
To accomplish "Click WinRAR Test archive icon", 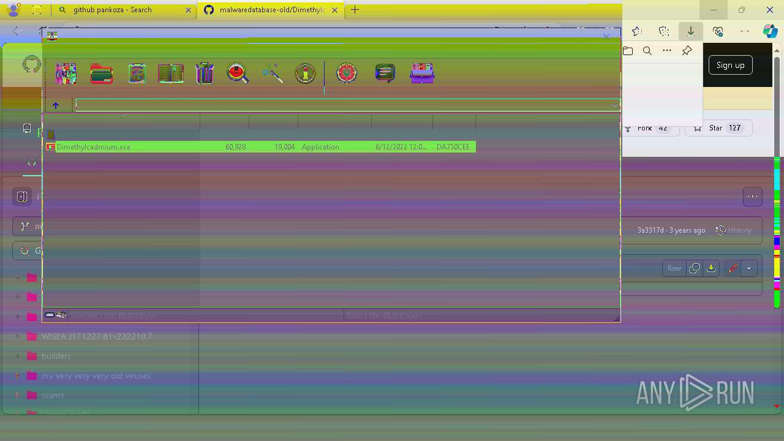I will tap(137, 73).
